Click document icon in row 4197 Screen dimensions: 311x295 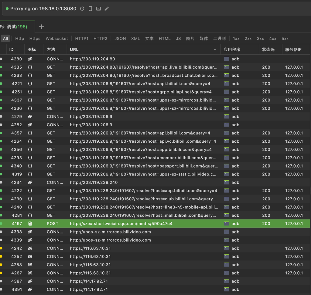click(30, 224)
